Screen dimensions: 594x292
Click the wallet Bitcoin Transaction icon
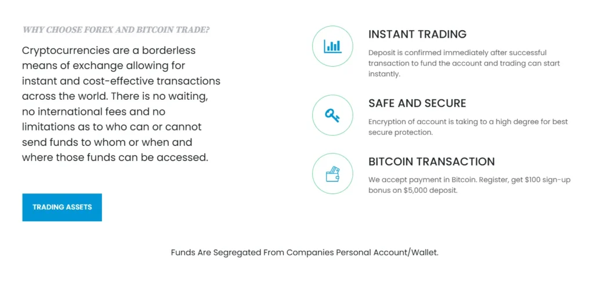(332, 174)
